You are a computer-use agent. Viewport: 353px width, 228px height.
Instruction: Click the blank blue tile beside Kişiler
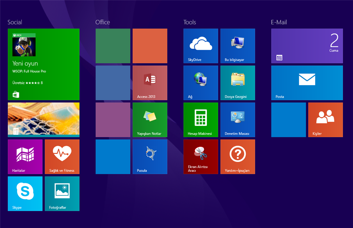(289, 120)
